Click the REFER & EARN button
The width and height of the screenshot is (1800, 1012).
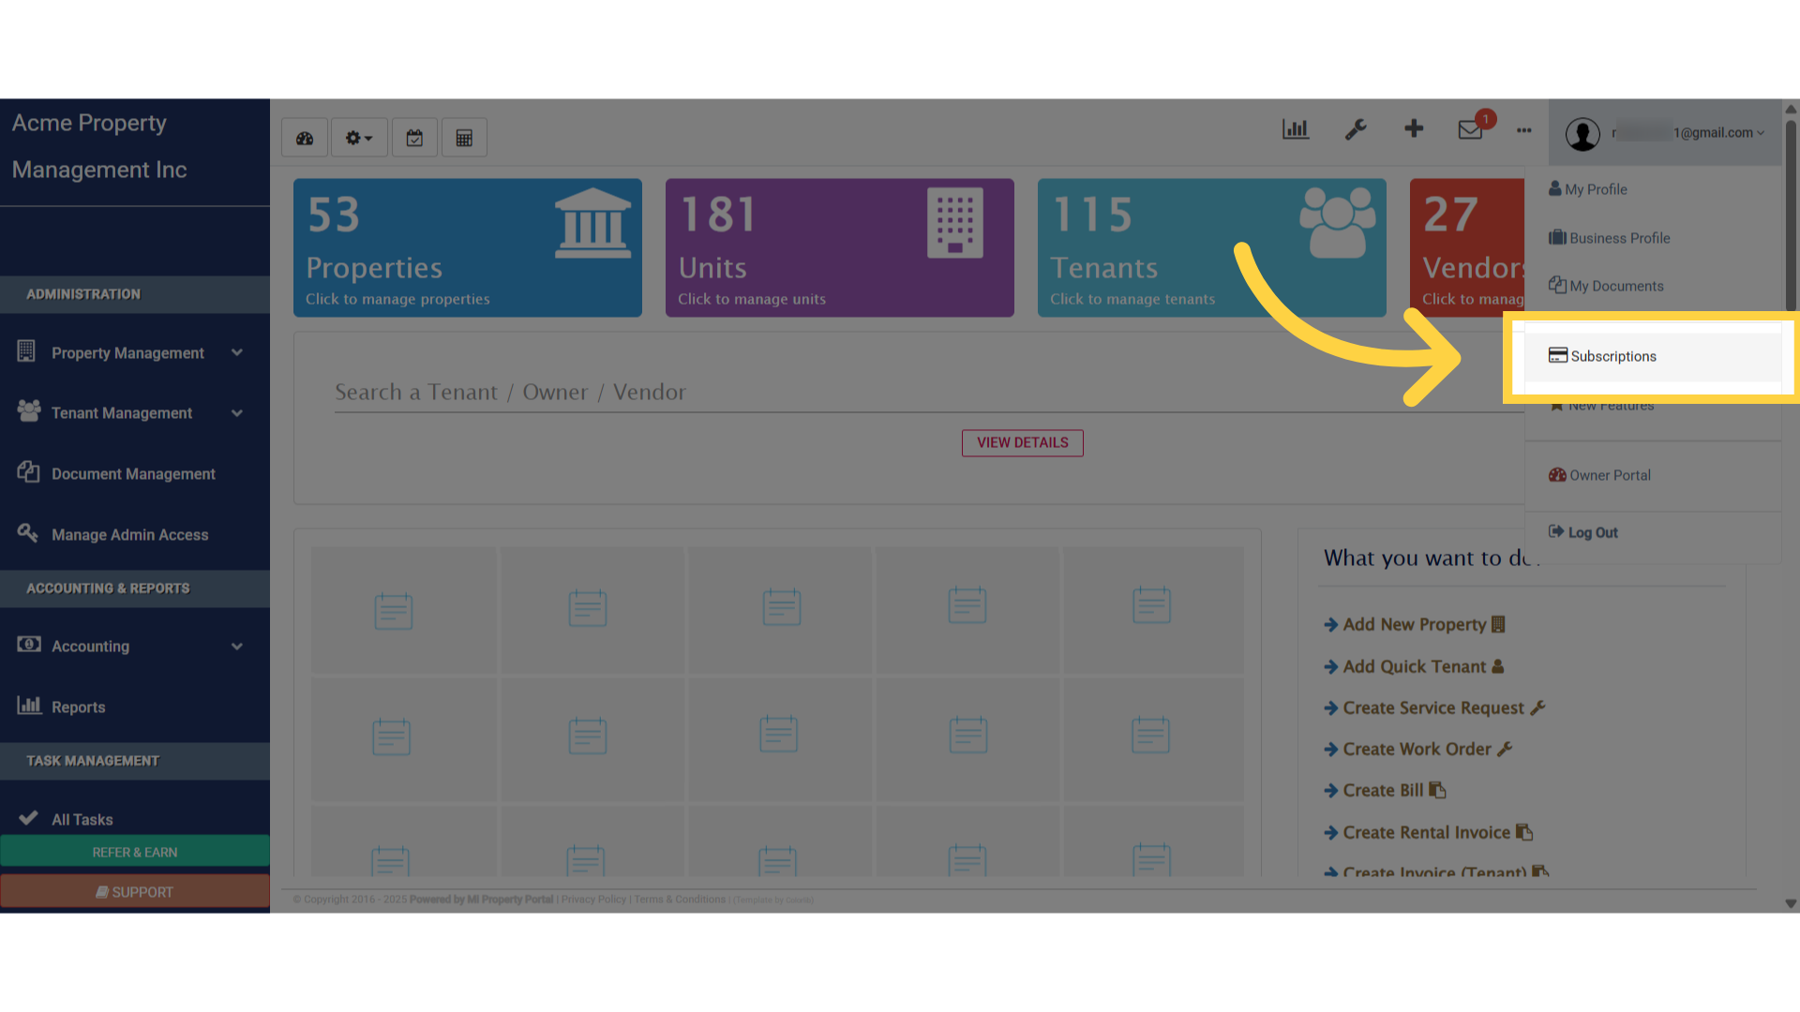(x=135, y=852)
